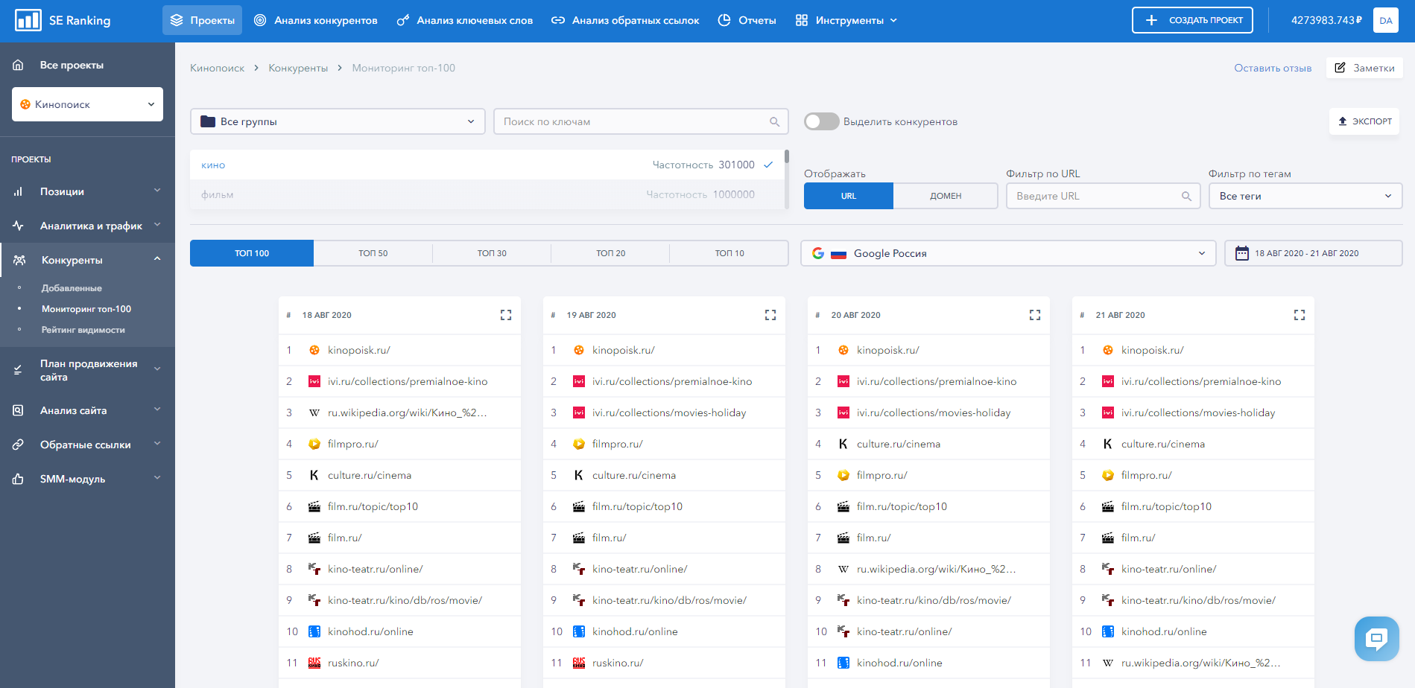
Task: Open the live chat bubble widget
Action: pyautogui.click(x=1376, y=638)
